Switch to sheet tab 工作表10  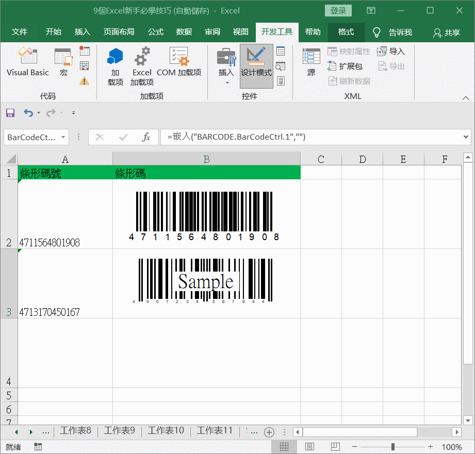[166, 431]
